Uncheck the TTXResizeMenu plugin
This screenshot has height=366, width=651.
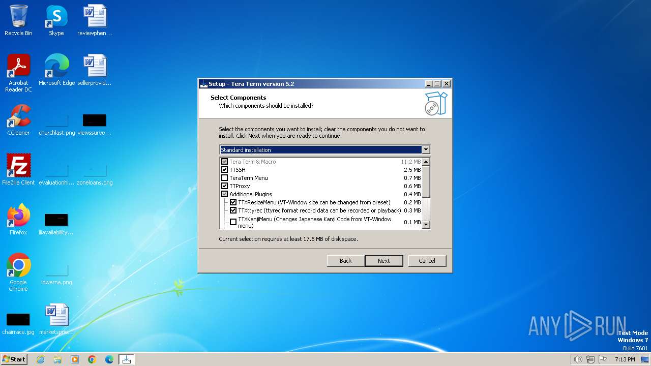point(233,202)
